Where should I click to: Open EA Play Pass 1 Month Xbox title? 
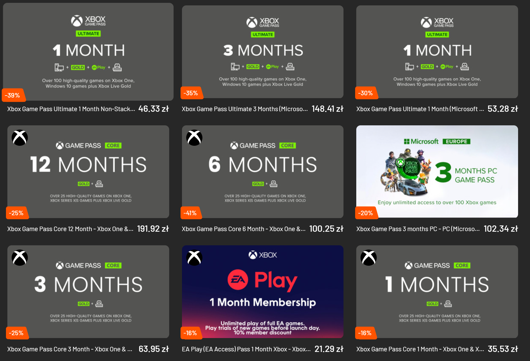[246, 349]
